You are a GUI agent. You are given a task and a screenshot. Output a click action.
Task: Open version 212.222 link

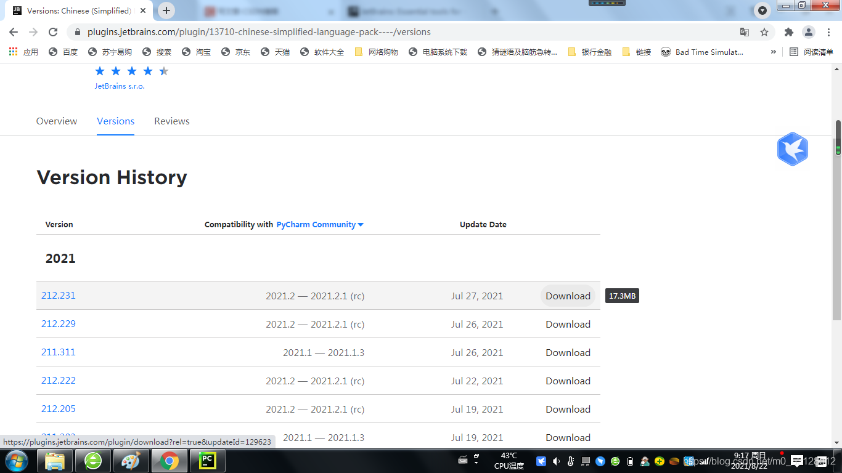(x=59, y=381)
